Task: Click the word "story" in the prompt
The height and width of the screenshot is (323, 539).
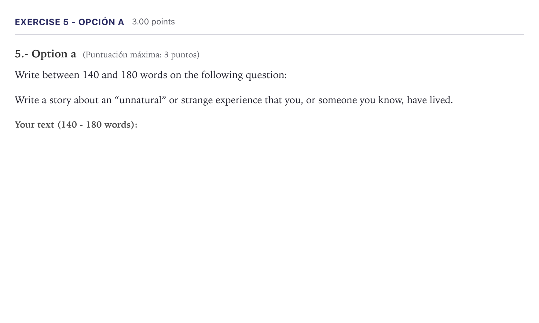Action: pyautogui.click(x=60, y=100)
